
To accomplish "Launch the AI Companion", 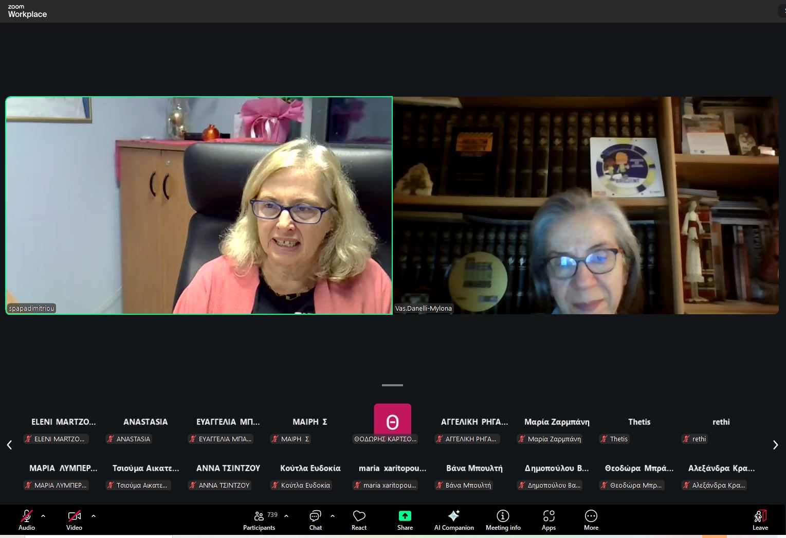I will coord(453,519).
